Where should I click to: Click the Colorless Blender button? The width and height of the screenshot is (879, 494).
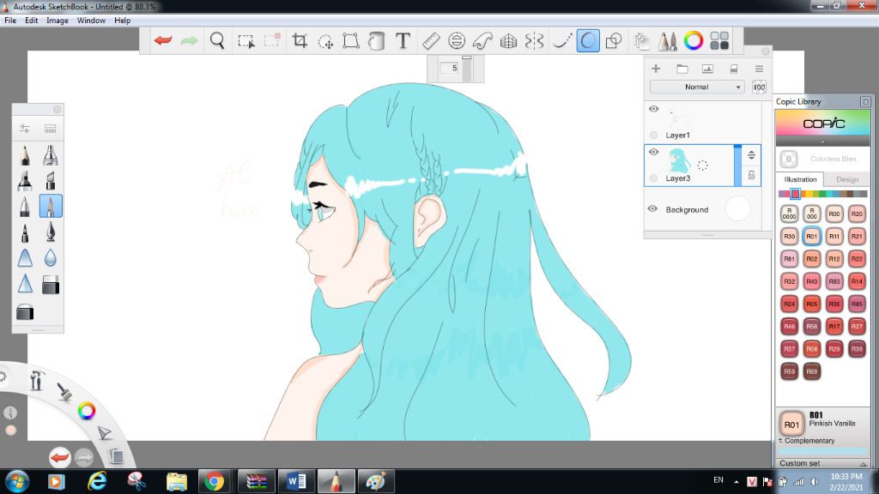(x=789, y=159)
